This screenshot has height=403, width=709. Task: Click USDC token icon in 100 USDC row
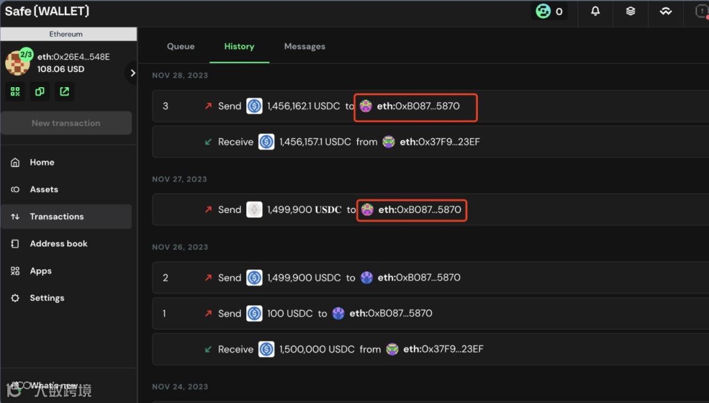(x=254, y=313)
